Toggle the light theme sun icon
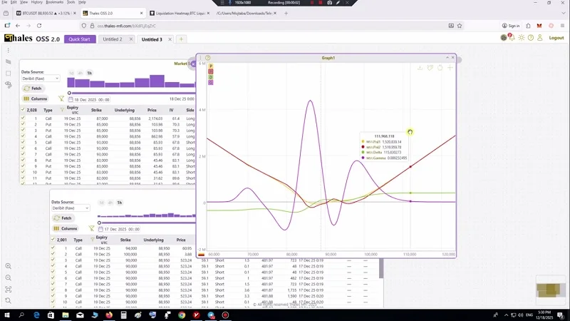570x321 pixels. [x=522, y=38]
